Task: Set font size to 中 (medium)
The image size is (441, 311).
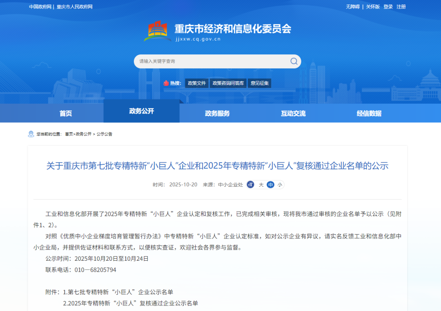Action: (270, 185)
